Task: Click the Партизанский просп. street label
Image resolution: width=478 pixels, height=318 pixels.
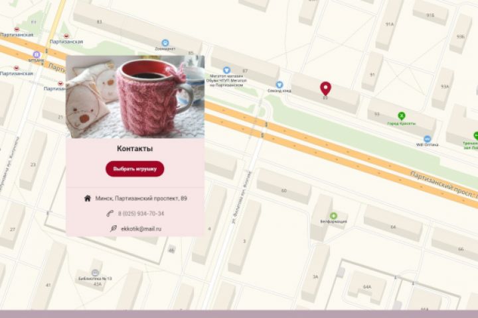Action: [x=443, y=185]
